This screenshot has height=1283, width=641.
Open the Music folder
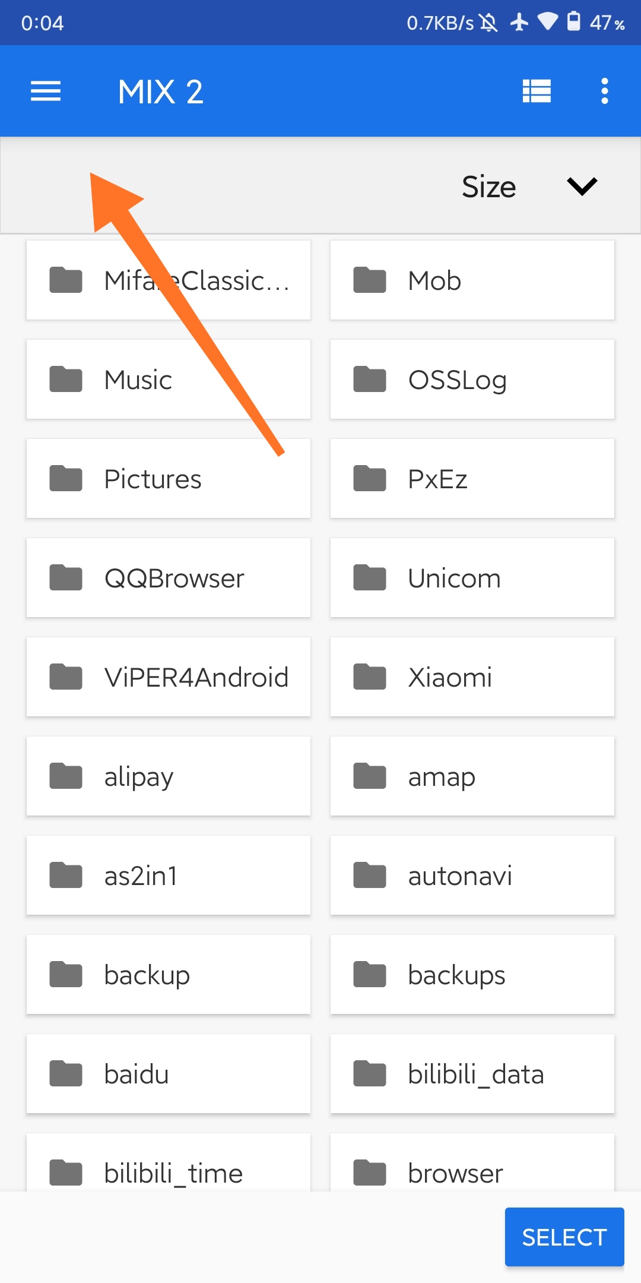169,380
